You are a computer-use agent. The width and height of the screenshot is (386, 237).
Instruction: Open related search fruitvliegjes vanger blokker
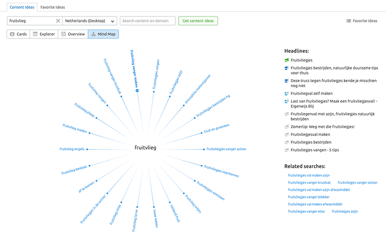click(x=309, y=197)
